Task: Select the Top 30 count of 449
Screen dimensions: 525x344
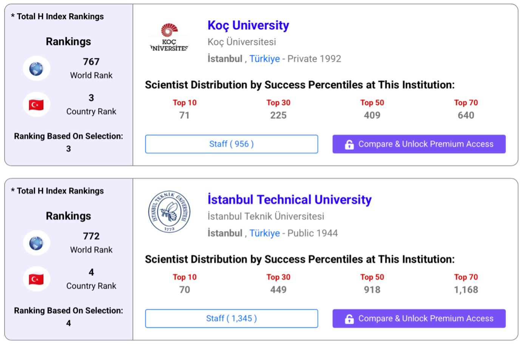Action: pyautogui.click(x=278, y=290)
